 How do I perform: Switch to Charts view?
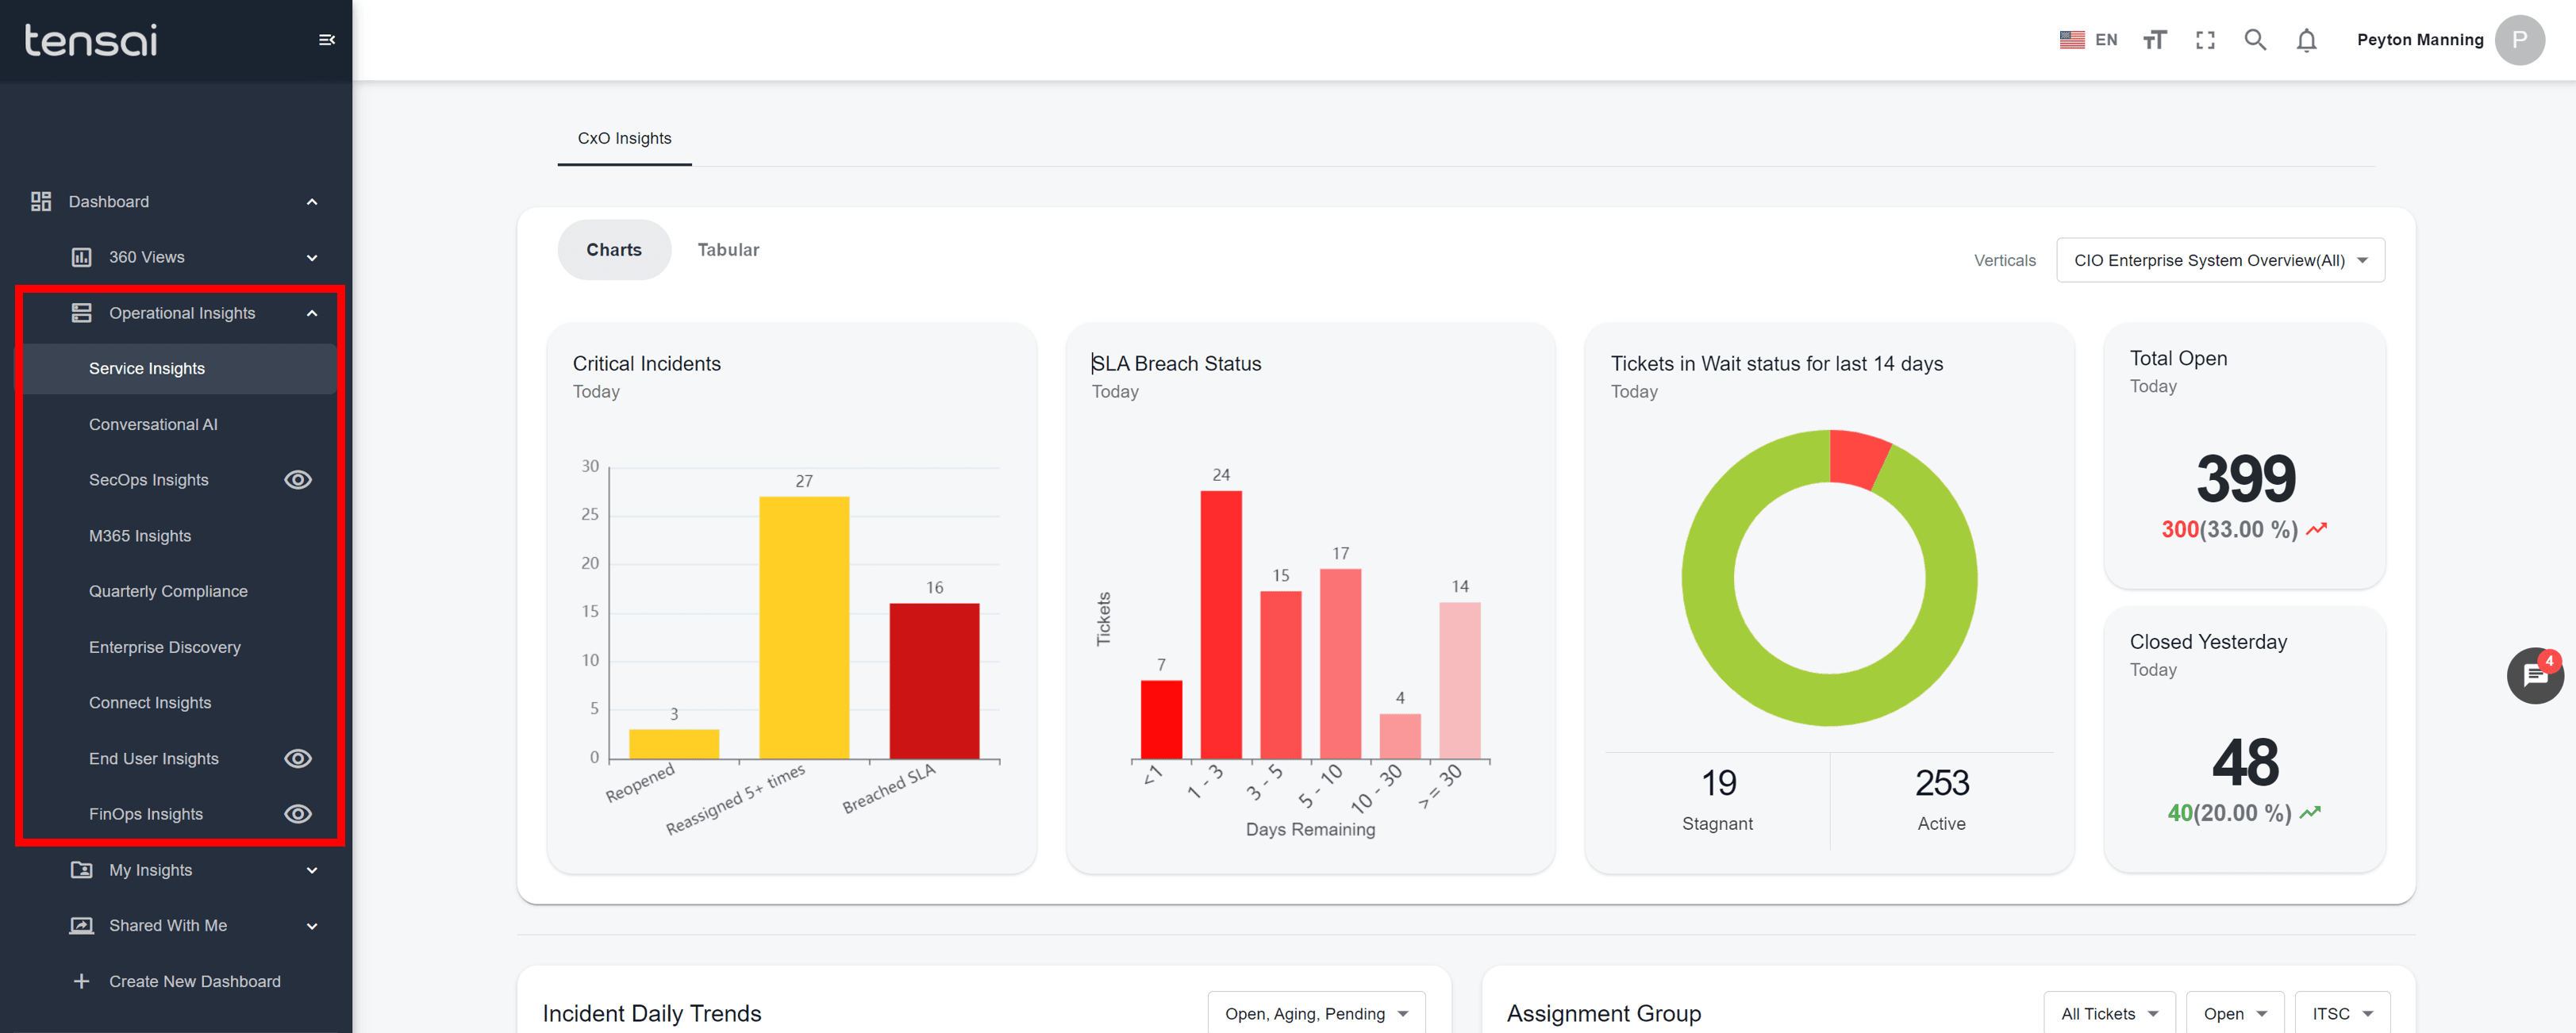point(613,250)
